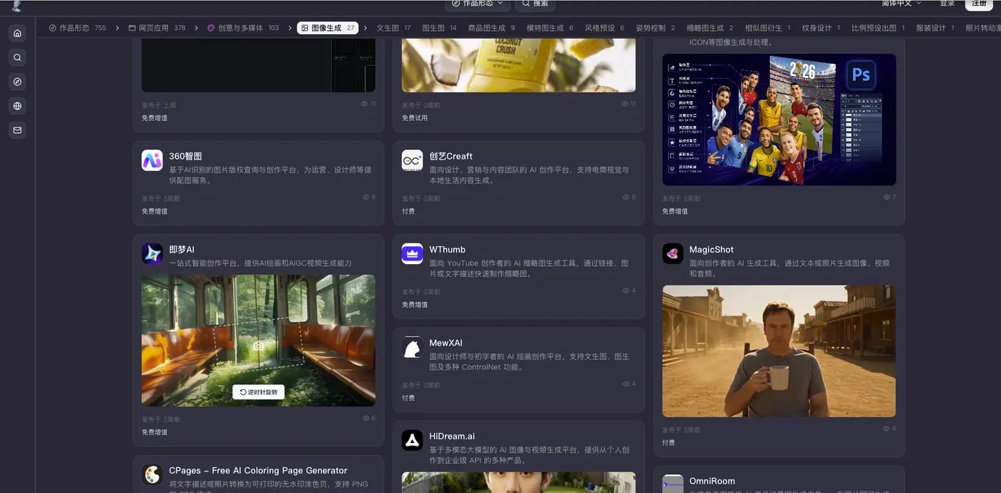Viewport: 1001px width, 493px height.
Task: Click the 360智图 app logo
Action: coord(152,160)
